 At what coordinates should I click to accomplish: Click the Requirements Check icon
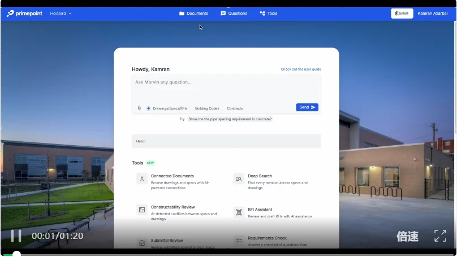coord(239,241)
